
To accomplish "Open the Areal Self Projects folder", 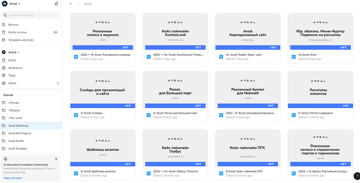I will click(x=20, y=133).
